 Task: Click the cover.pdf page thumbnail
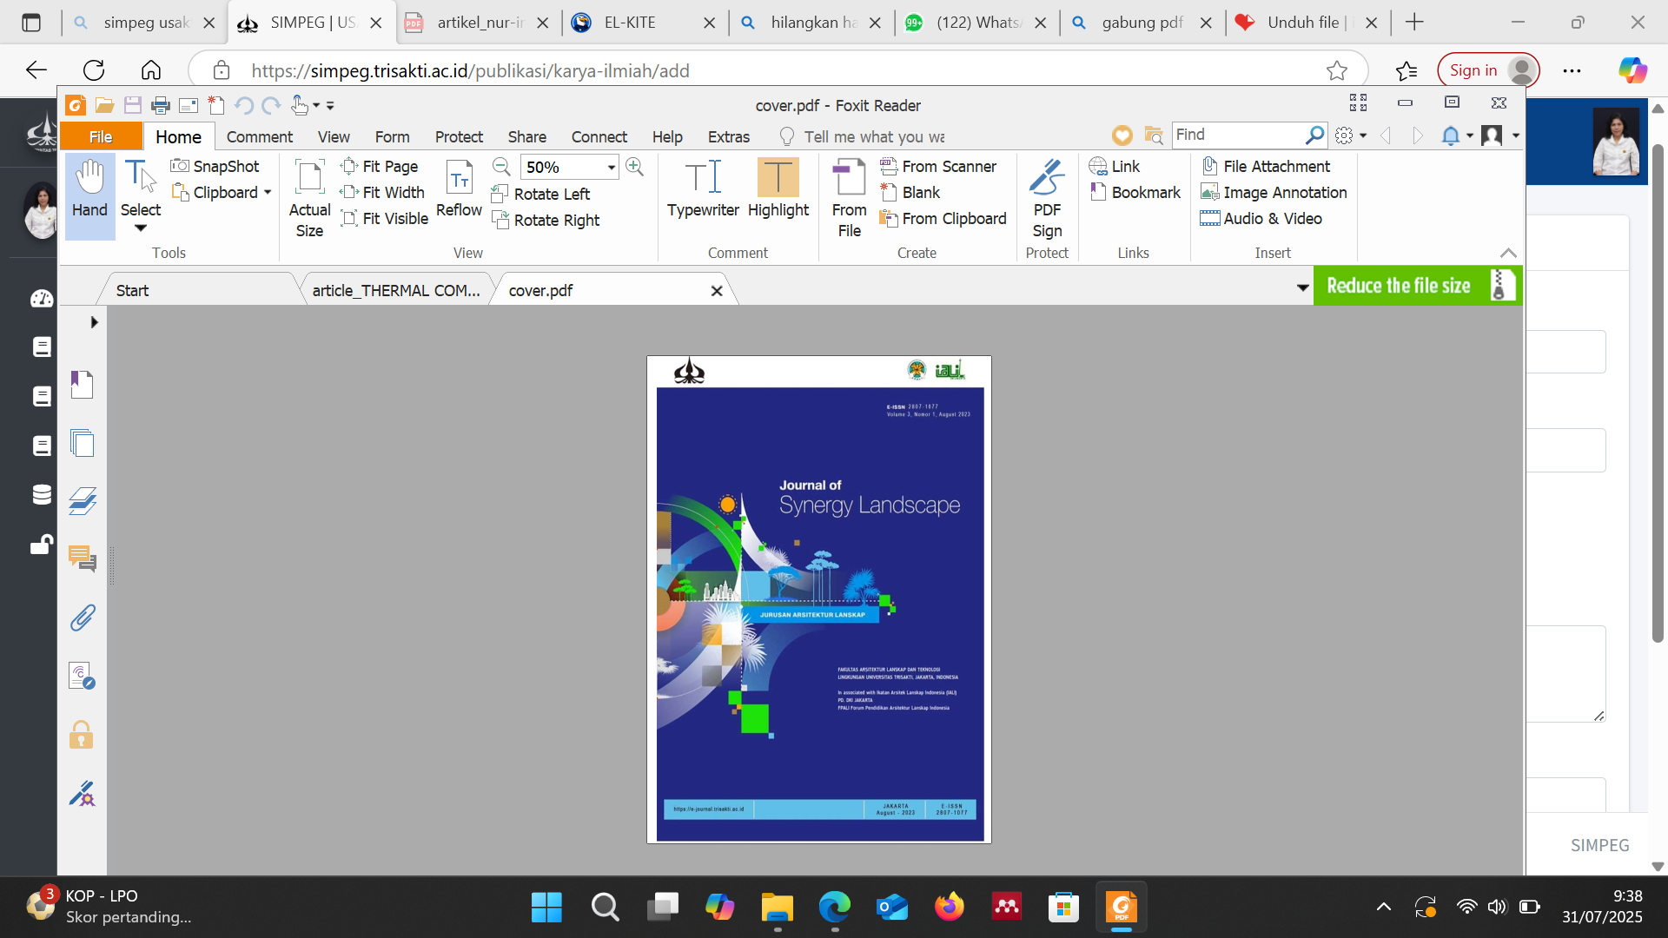click(819, 599)
